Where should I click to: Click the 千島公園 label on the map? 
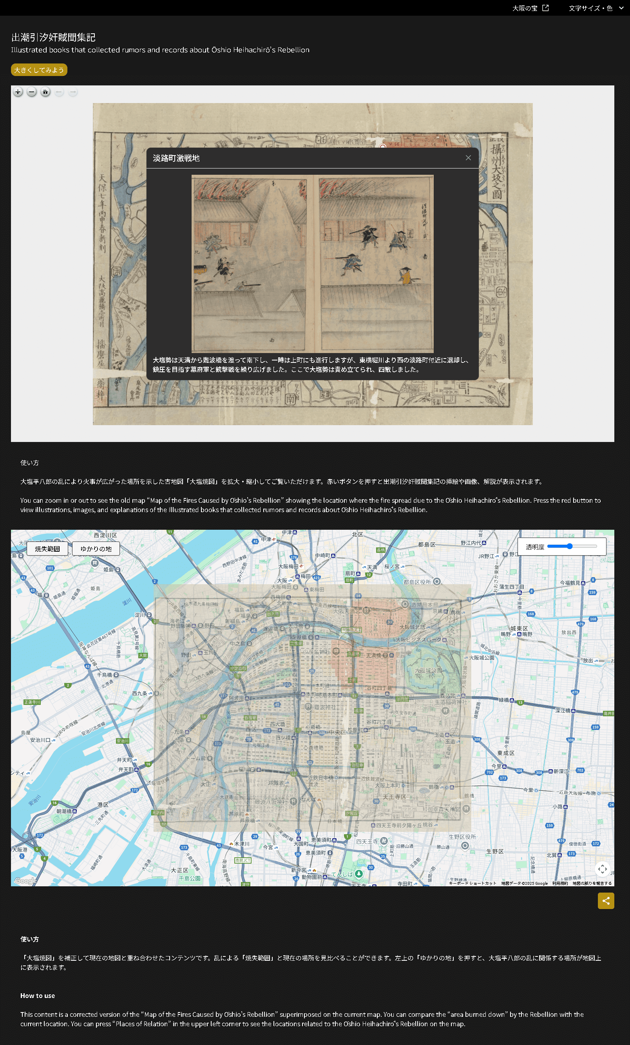[x=190, y=878]
